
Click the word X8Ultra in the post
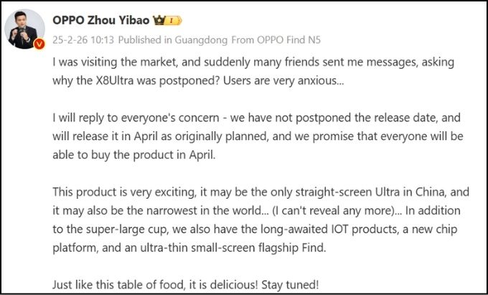[x=114, y=80]
